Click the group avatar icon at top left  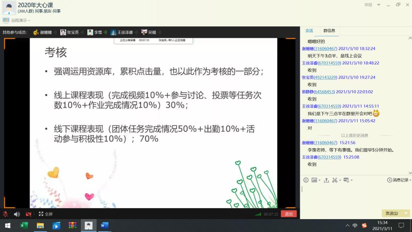9,7
